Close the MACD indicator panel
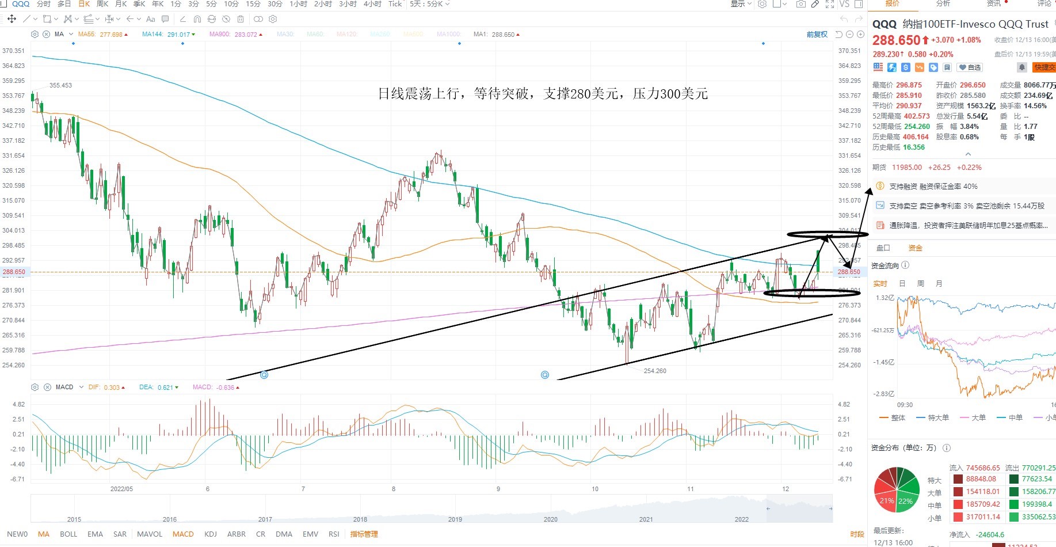Viewport: 1056px width, 547px height. click(46, 387)
